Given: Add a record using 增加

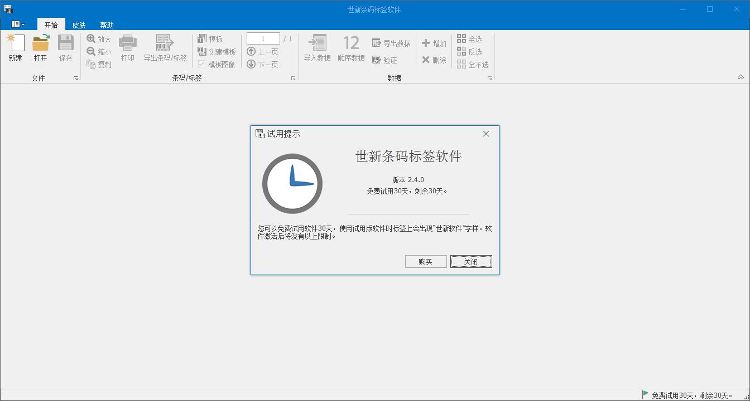Looking at the screenshot, I should tap(434, 43).
